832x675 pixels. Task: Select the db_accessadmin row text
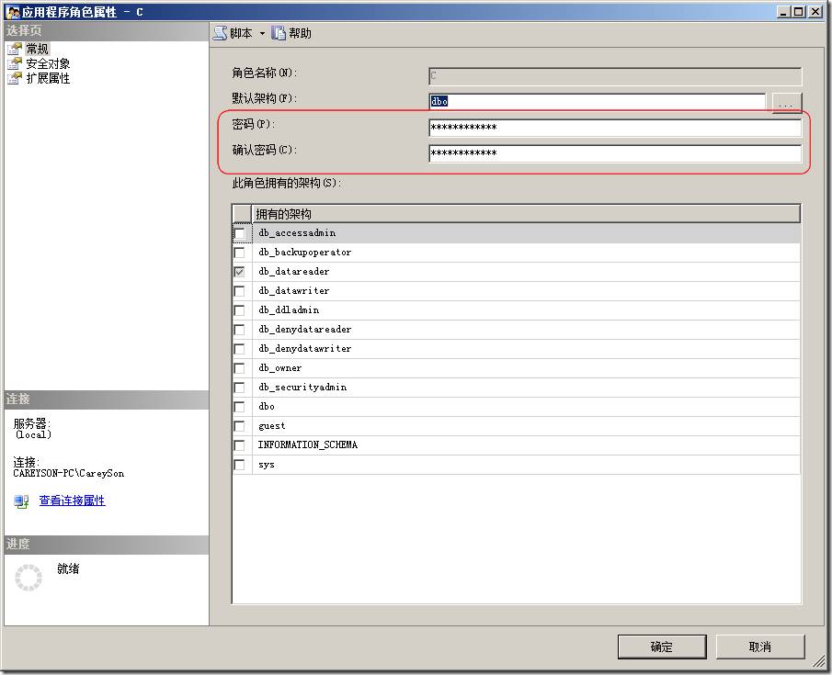[x=297, y=232]
